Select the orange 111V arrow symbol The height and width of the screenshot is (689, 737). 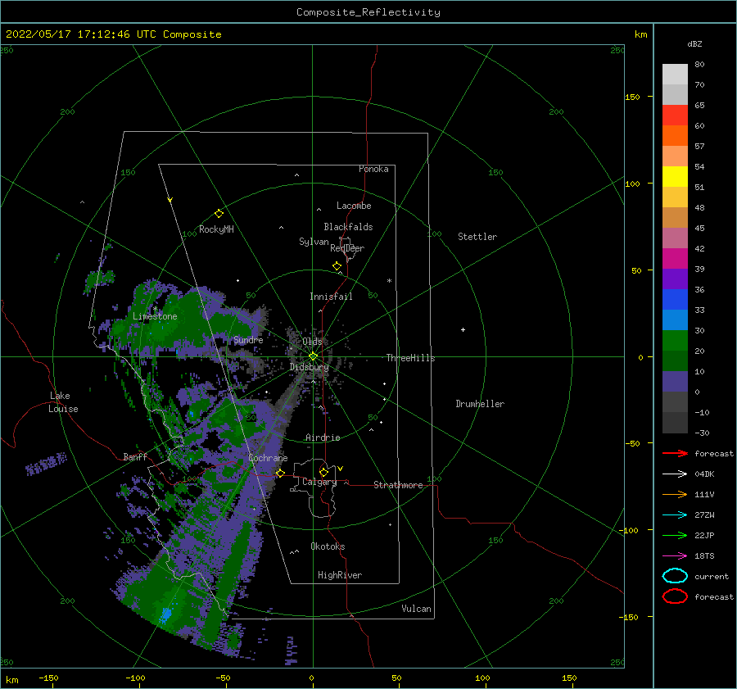coord(675,494)
